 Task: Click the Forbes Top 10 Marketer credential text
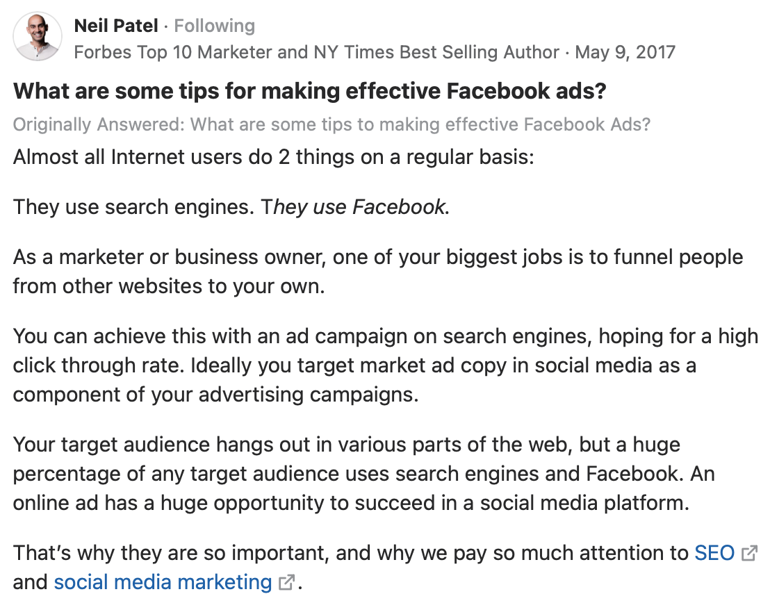click(316, 52)
